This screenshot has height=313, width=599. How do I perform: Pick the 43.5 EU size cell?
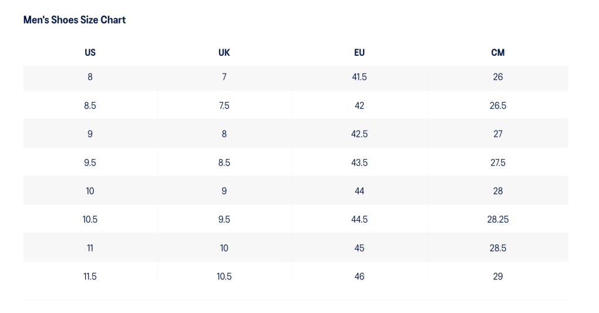(x=359, y=163)
